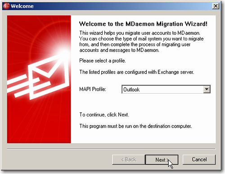Screen dimensions: 225x174
Task: Open the MAPI Profile dropdown arrow
Action: click(207, 89)
